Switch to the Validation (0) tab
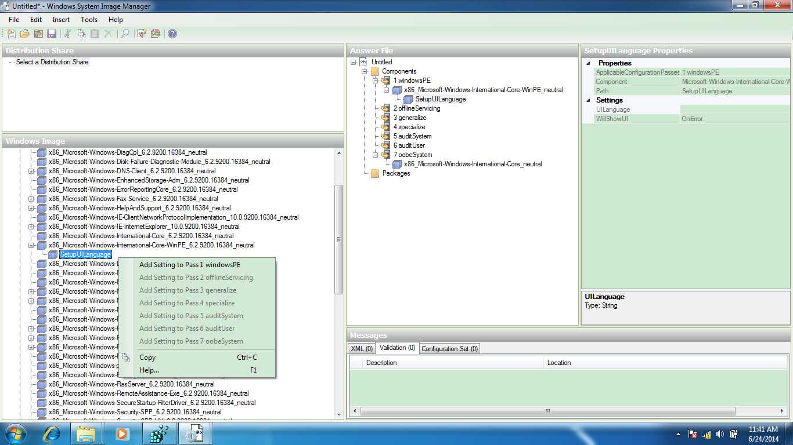Screen dimensions: 793x445 pos(397,348)
